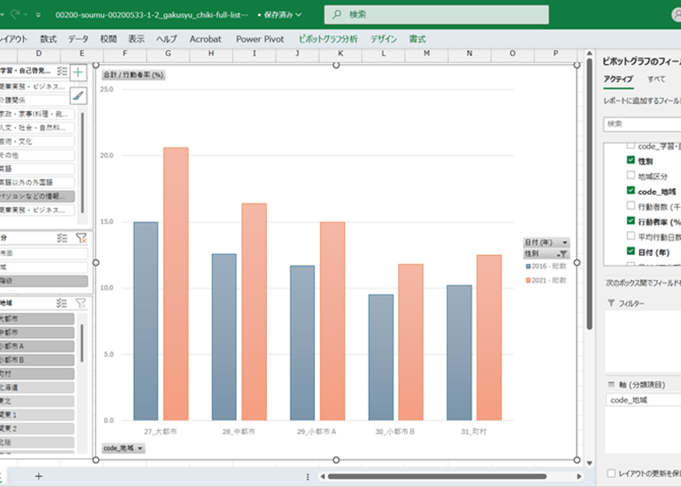Uncheck the 日付 (年) field checkbox
681x487 pixels.
point(631,252)
